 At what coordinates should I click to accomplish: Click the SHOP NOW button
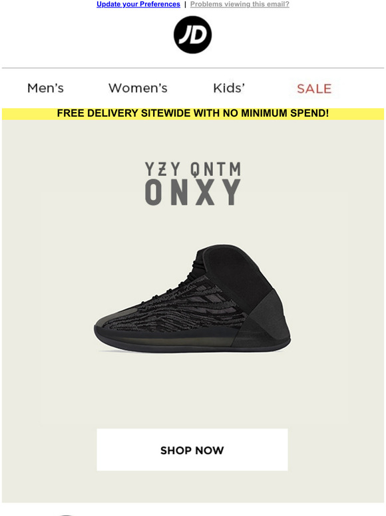(192, 449)
